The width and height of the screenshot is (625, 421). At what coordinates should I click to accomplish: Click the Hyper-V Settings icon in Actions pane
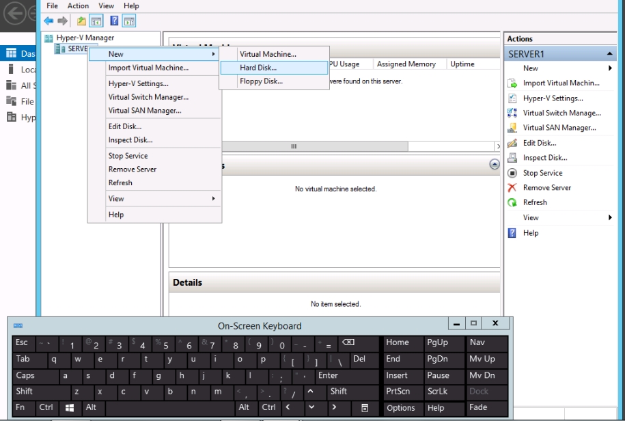(x=512, y=98)
